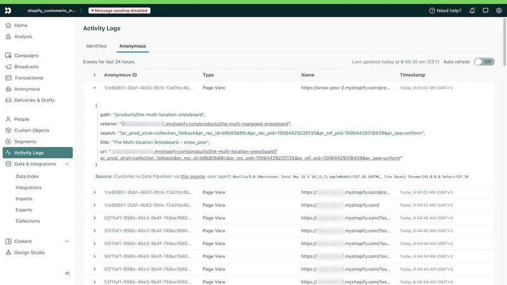Open Collections in sidebar
Viewport: 507px width, 285px height.
pyautogui.click(x=28, y=221)
